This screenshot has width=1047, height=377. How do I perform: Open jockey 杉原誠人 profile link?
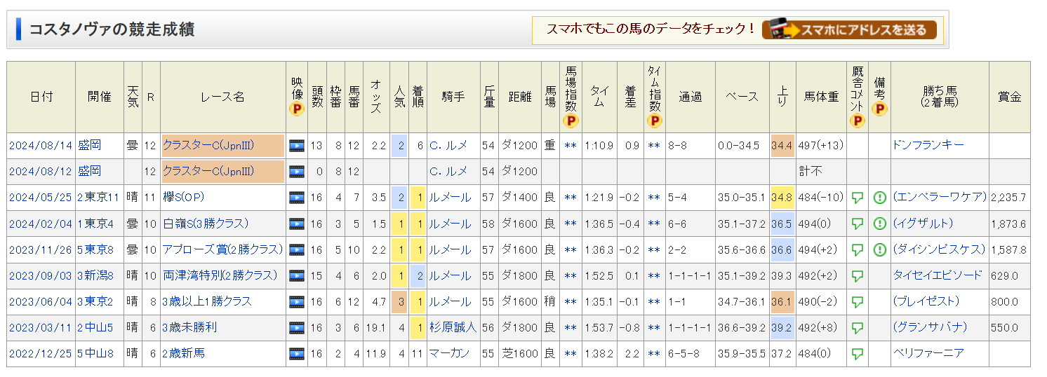[453, 327]
